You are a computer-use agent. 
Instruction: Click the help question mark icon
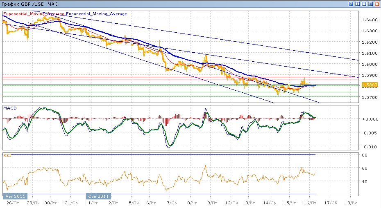pyautogui.click(x=351, y=4)
